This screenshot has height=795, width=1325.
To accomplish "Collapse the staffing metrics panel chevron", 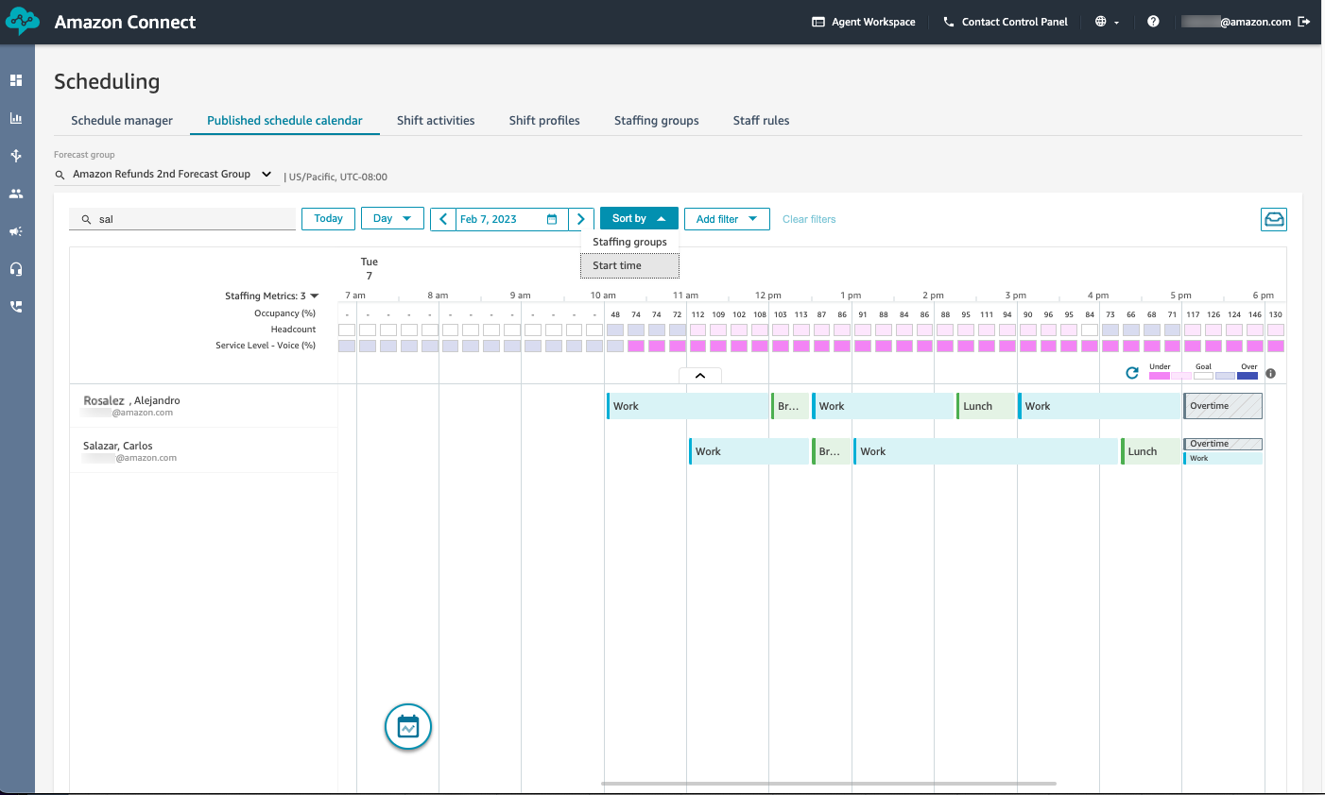I will coord(700,376).
